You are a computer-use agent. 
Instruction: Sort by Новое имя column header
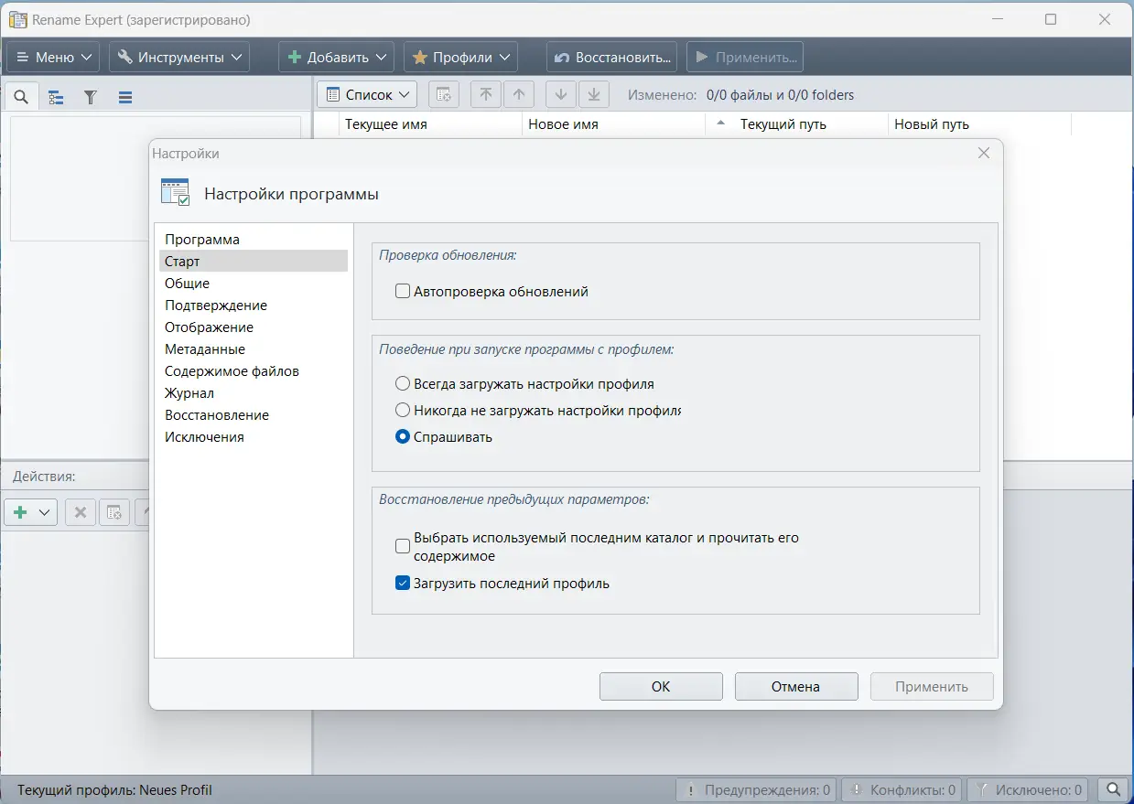pyautogui.click(x=614, y=123)
